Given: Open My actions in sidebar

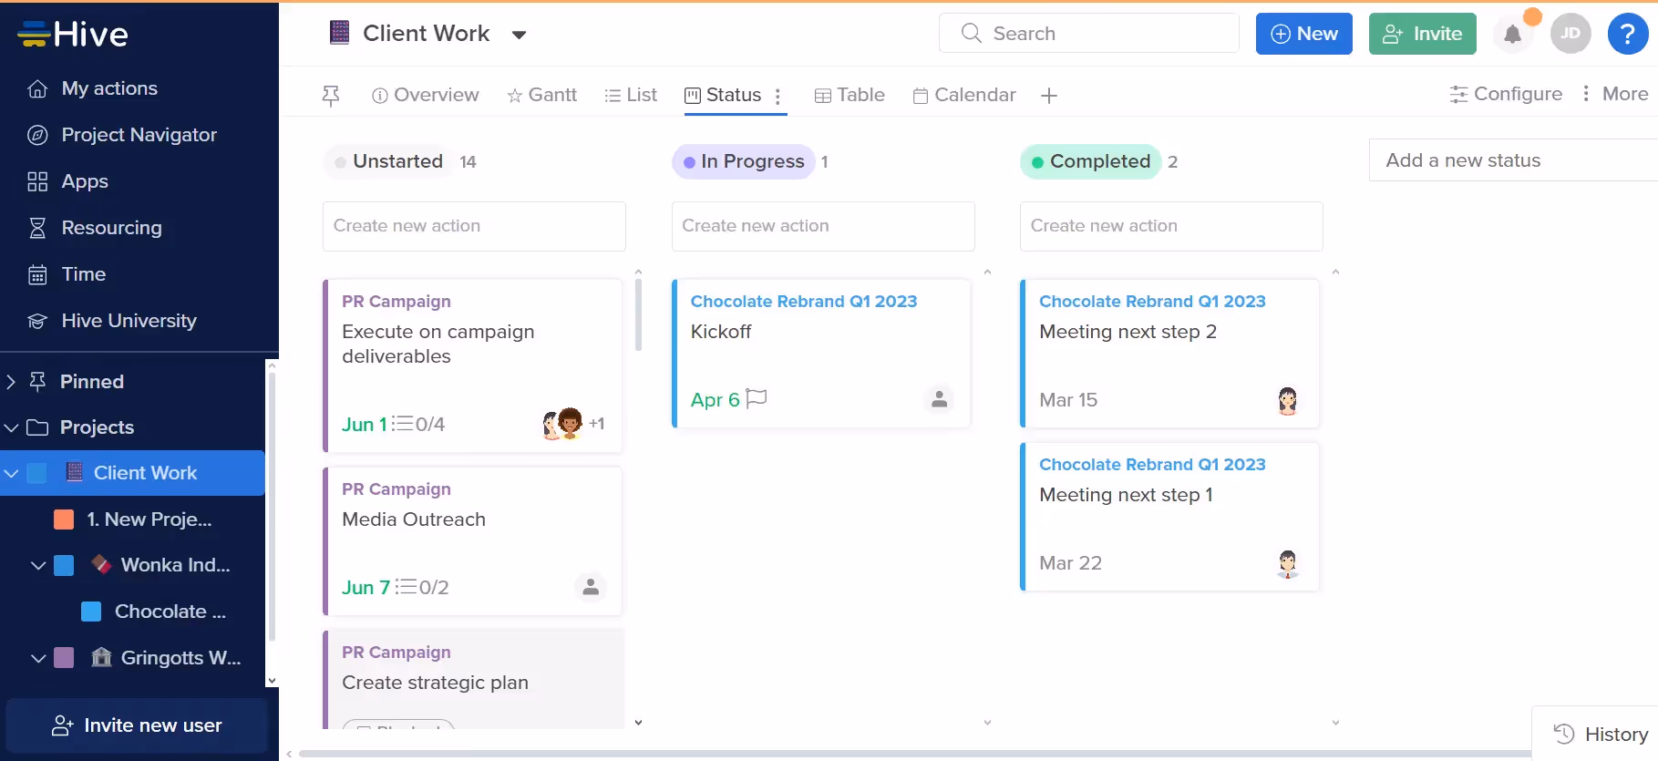Looking at the screenshot, I should (109, 88).
